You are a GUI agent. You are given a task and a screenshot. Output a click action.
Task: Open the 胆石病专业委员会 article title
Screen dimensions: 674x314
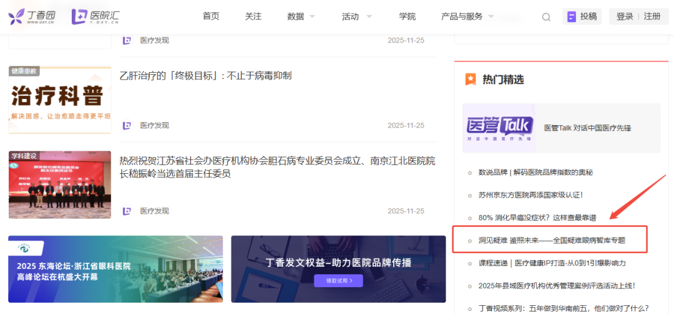pyautogui.click(x=277, y=168)
